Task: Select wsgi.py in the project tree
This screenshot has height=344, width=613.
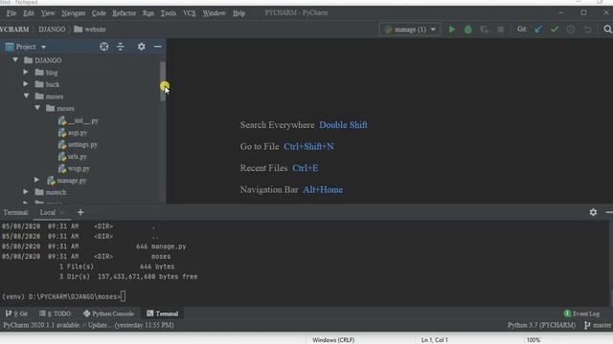Action: coord(74,168)
